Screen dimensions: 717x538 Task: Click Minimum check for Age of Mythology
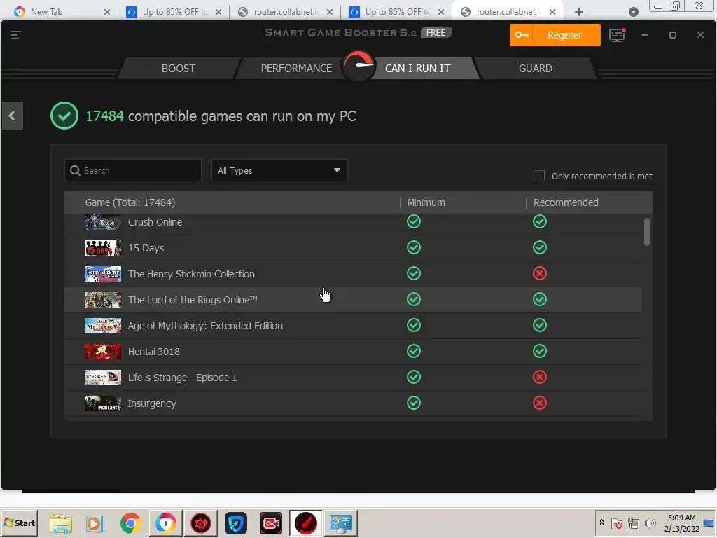tap(414, 326)
